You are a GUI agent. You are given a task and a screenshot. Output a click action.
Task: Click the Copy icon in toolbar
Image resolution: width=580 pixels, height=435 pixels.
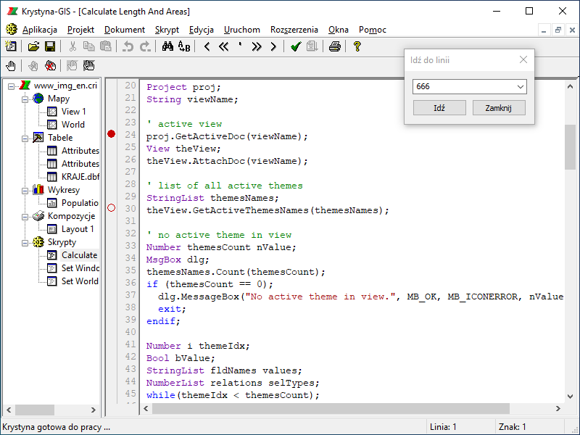pos(88,46)
